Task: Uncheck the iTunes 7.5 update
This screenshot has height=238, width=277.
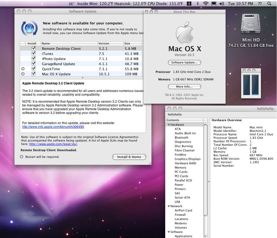Action: point(33,53)
